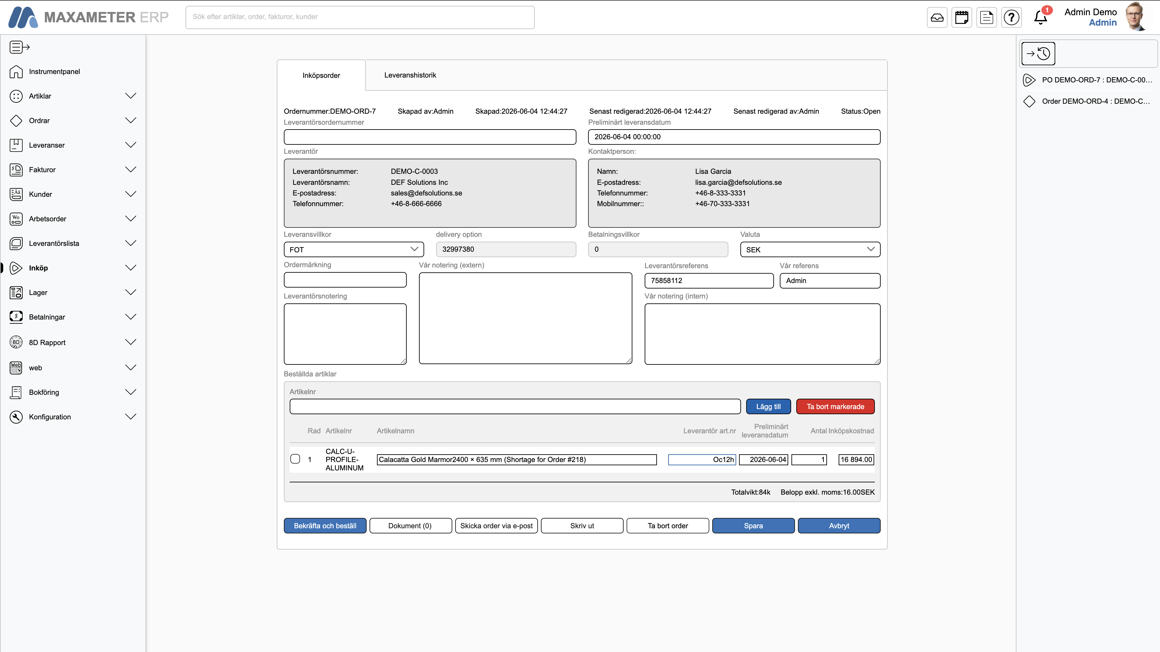Focus the global search field
The image size is (1160, 652).
[x=360, y=17]
